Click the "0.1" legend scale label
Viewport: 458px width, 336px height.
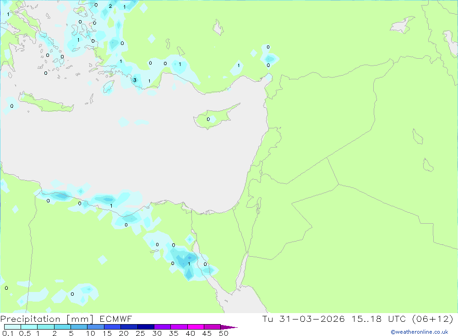[x=8, y=333]
